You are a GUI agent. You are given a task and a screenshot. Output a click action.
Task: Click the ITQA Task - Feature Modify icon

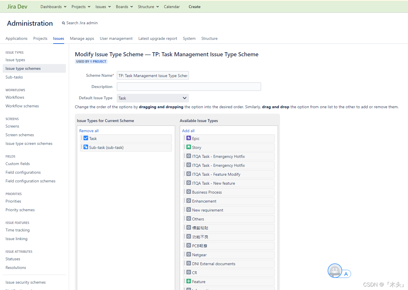pos(189,174)
